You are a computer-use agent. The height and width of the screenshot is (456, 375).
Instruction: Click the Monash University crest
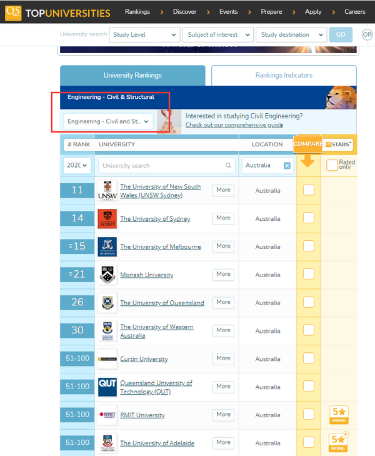click(107, 275)
